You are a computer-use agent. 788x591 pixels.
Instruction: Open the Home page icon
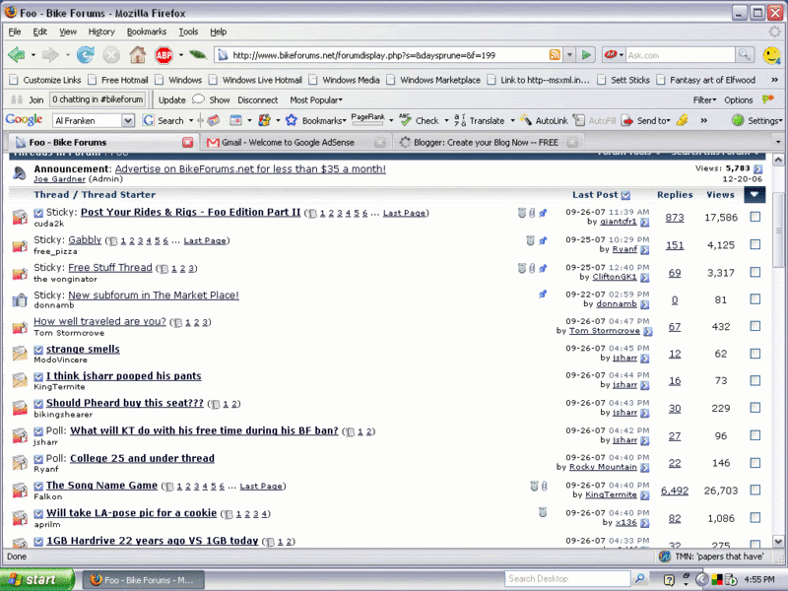tap(137, 55)
